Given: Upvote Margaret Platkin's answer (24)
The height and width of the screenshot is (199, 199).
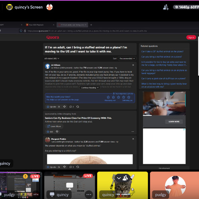Looking at the screenshot, I should pos(53,167).
